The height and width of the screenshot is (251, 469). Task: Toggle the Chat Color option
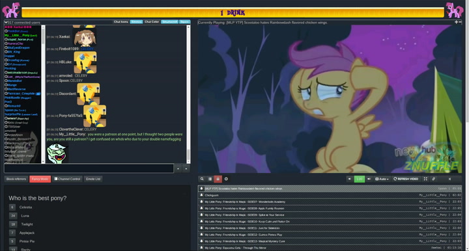(x=152, y=22)
